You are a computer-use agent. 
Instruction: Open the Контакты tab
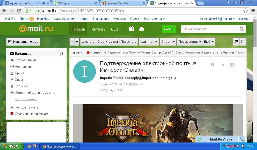coord(98,29)
